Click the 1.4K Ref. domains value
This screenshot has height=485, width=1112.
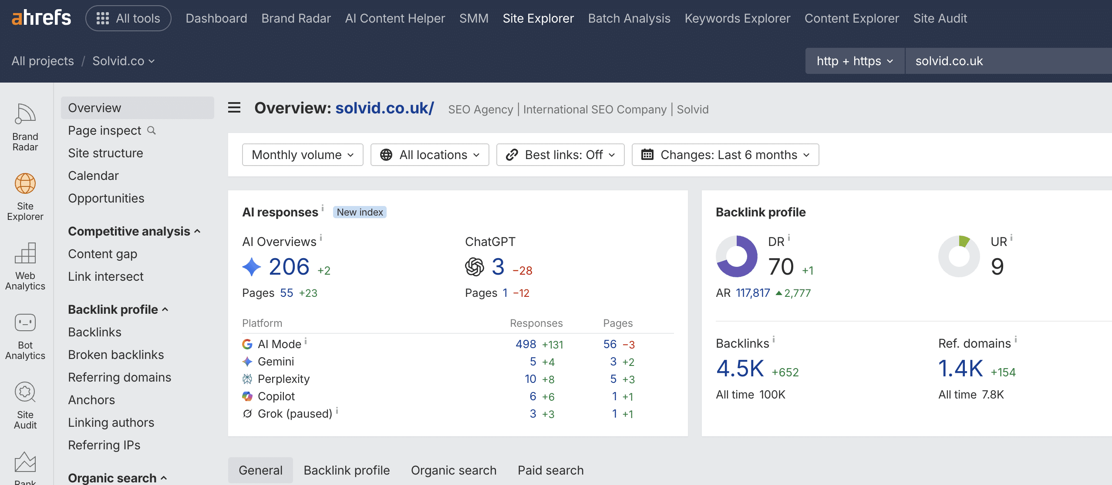click(960, 369)
